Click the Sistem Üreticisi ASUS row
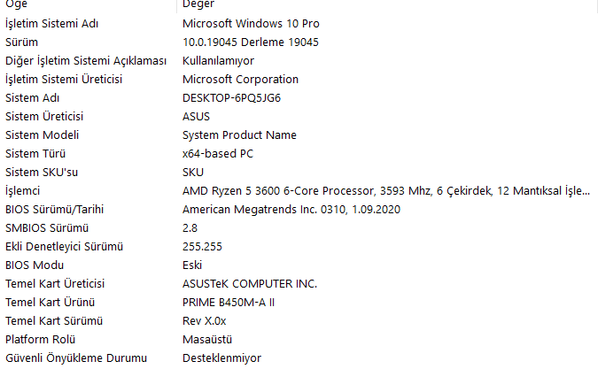Screen dimensions: 613x369 pyautogui.click(x=301, y=116)
